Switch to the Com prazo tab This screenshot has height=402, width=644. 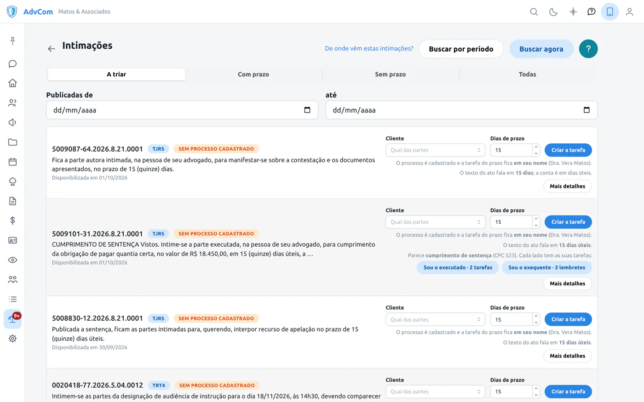coord(253,74)
